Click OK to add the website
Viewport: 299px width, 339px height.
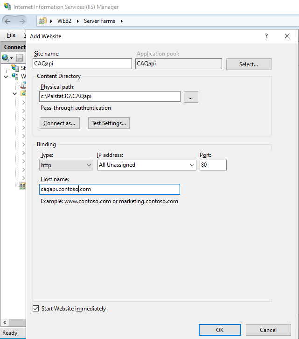[220, 330]
